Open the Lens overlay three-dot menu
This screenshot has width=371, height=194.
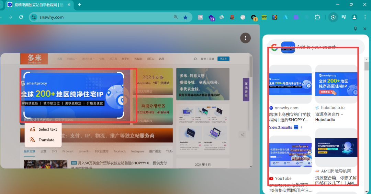(x=245, y=38)
